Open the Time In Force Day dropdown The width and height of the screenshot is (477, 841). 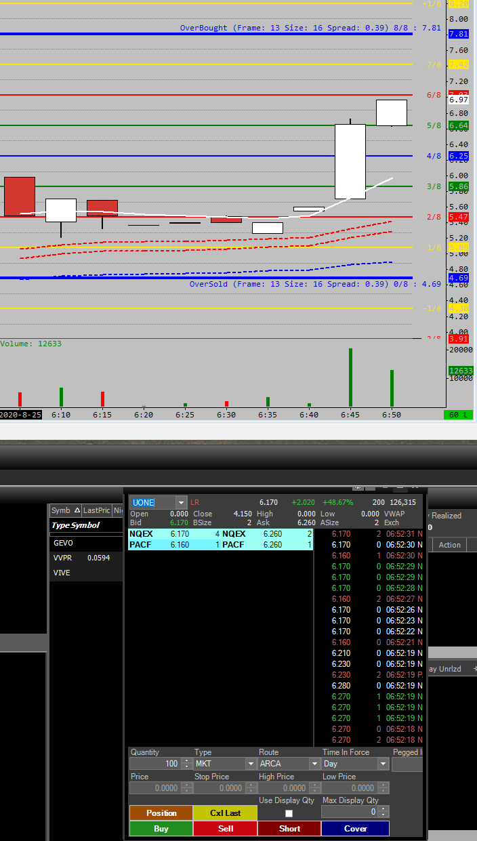pyautogui.click(x=383, y=764)
